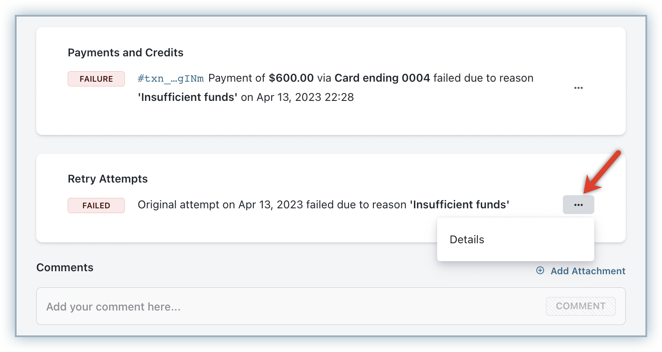Open transaction link #txn_…gINm
The height and width of the screenshot is (352, 662).
point(170,79)
